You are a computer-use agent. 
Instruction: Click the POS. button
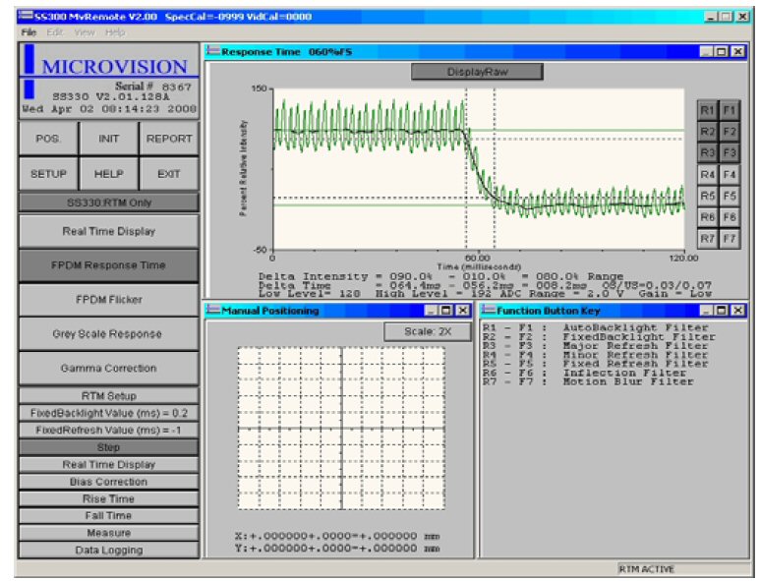[x=48, y=139]
